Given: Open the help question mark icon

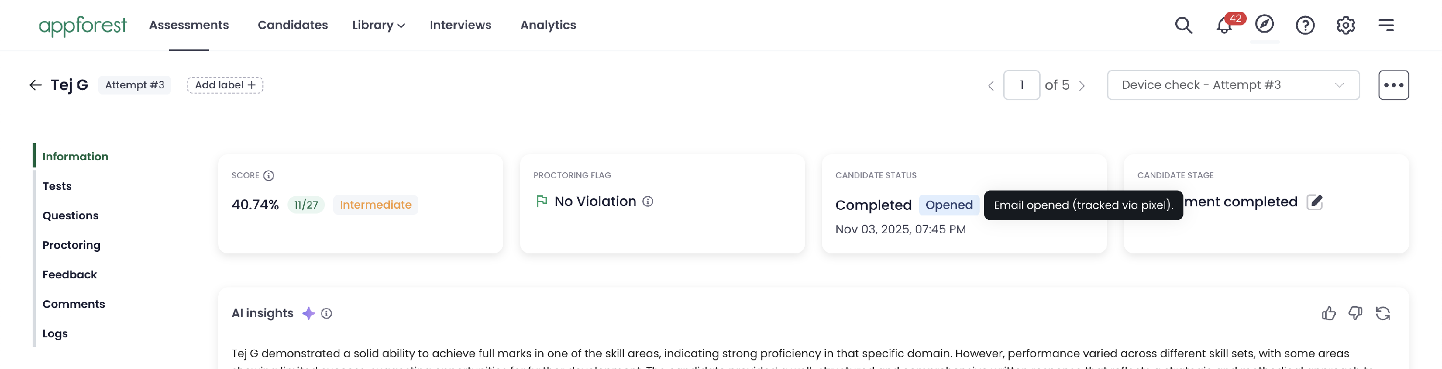Looking at the screenshot, I should (1305, 25).
